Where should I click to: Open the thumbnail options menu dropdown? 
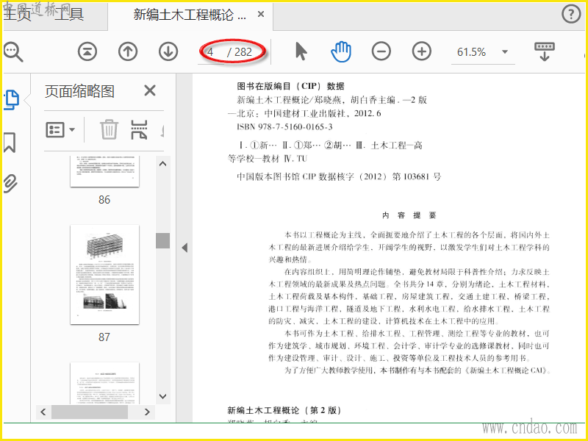point(60,130)
